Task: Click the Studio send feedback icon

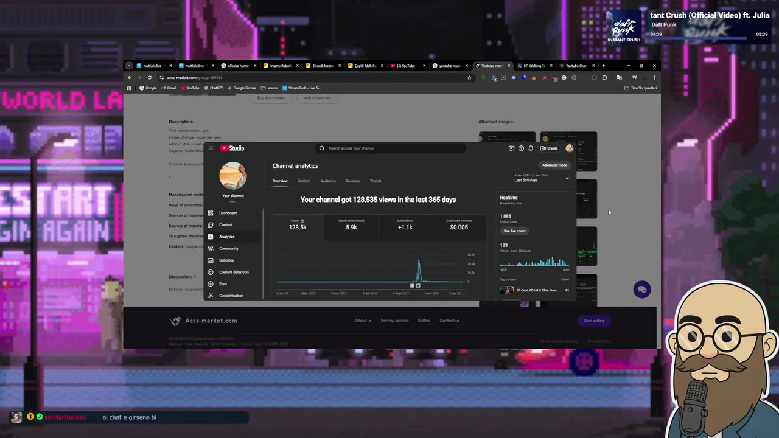Action: [x=511, y=148]
